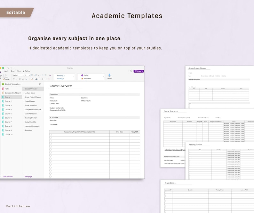Copy the selection with Copy tool

point(6,77)
